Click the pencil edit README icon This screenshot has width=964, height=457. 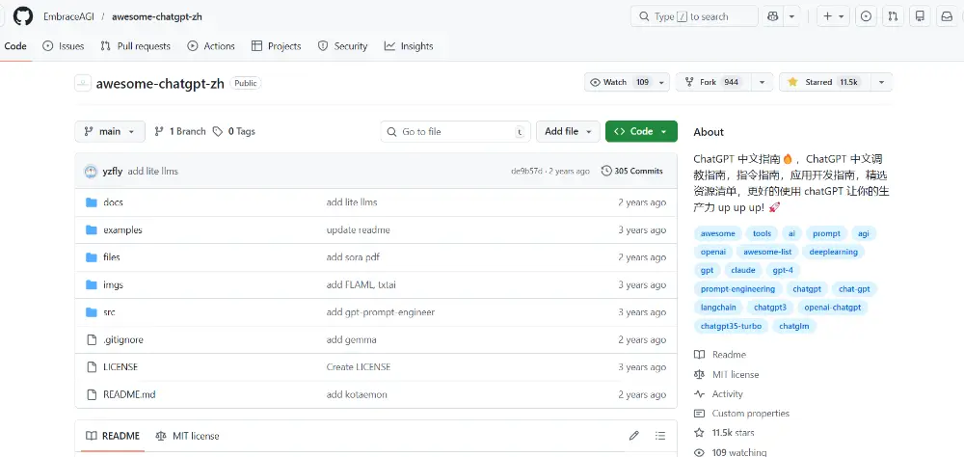point(633,436)
